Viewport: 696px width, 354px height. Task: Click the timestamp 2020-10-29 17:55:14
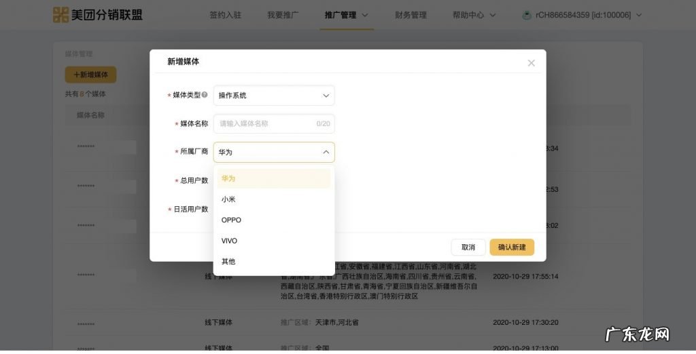525,277
